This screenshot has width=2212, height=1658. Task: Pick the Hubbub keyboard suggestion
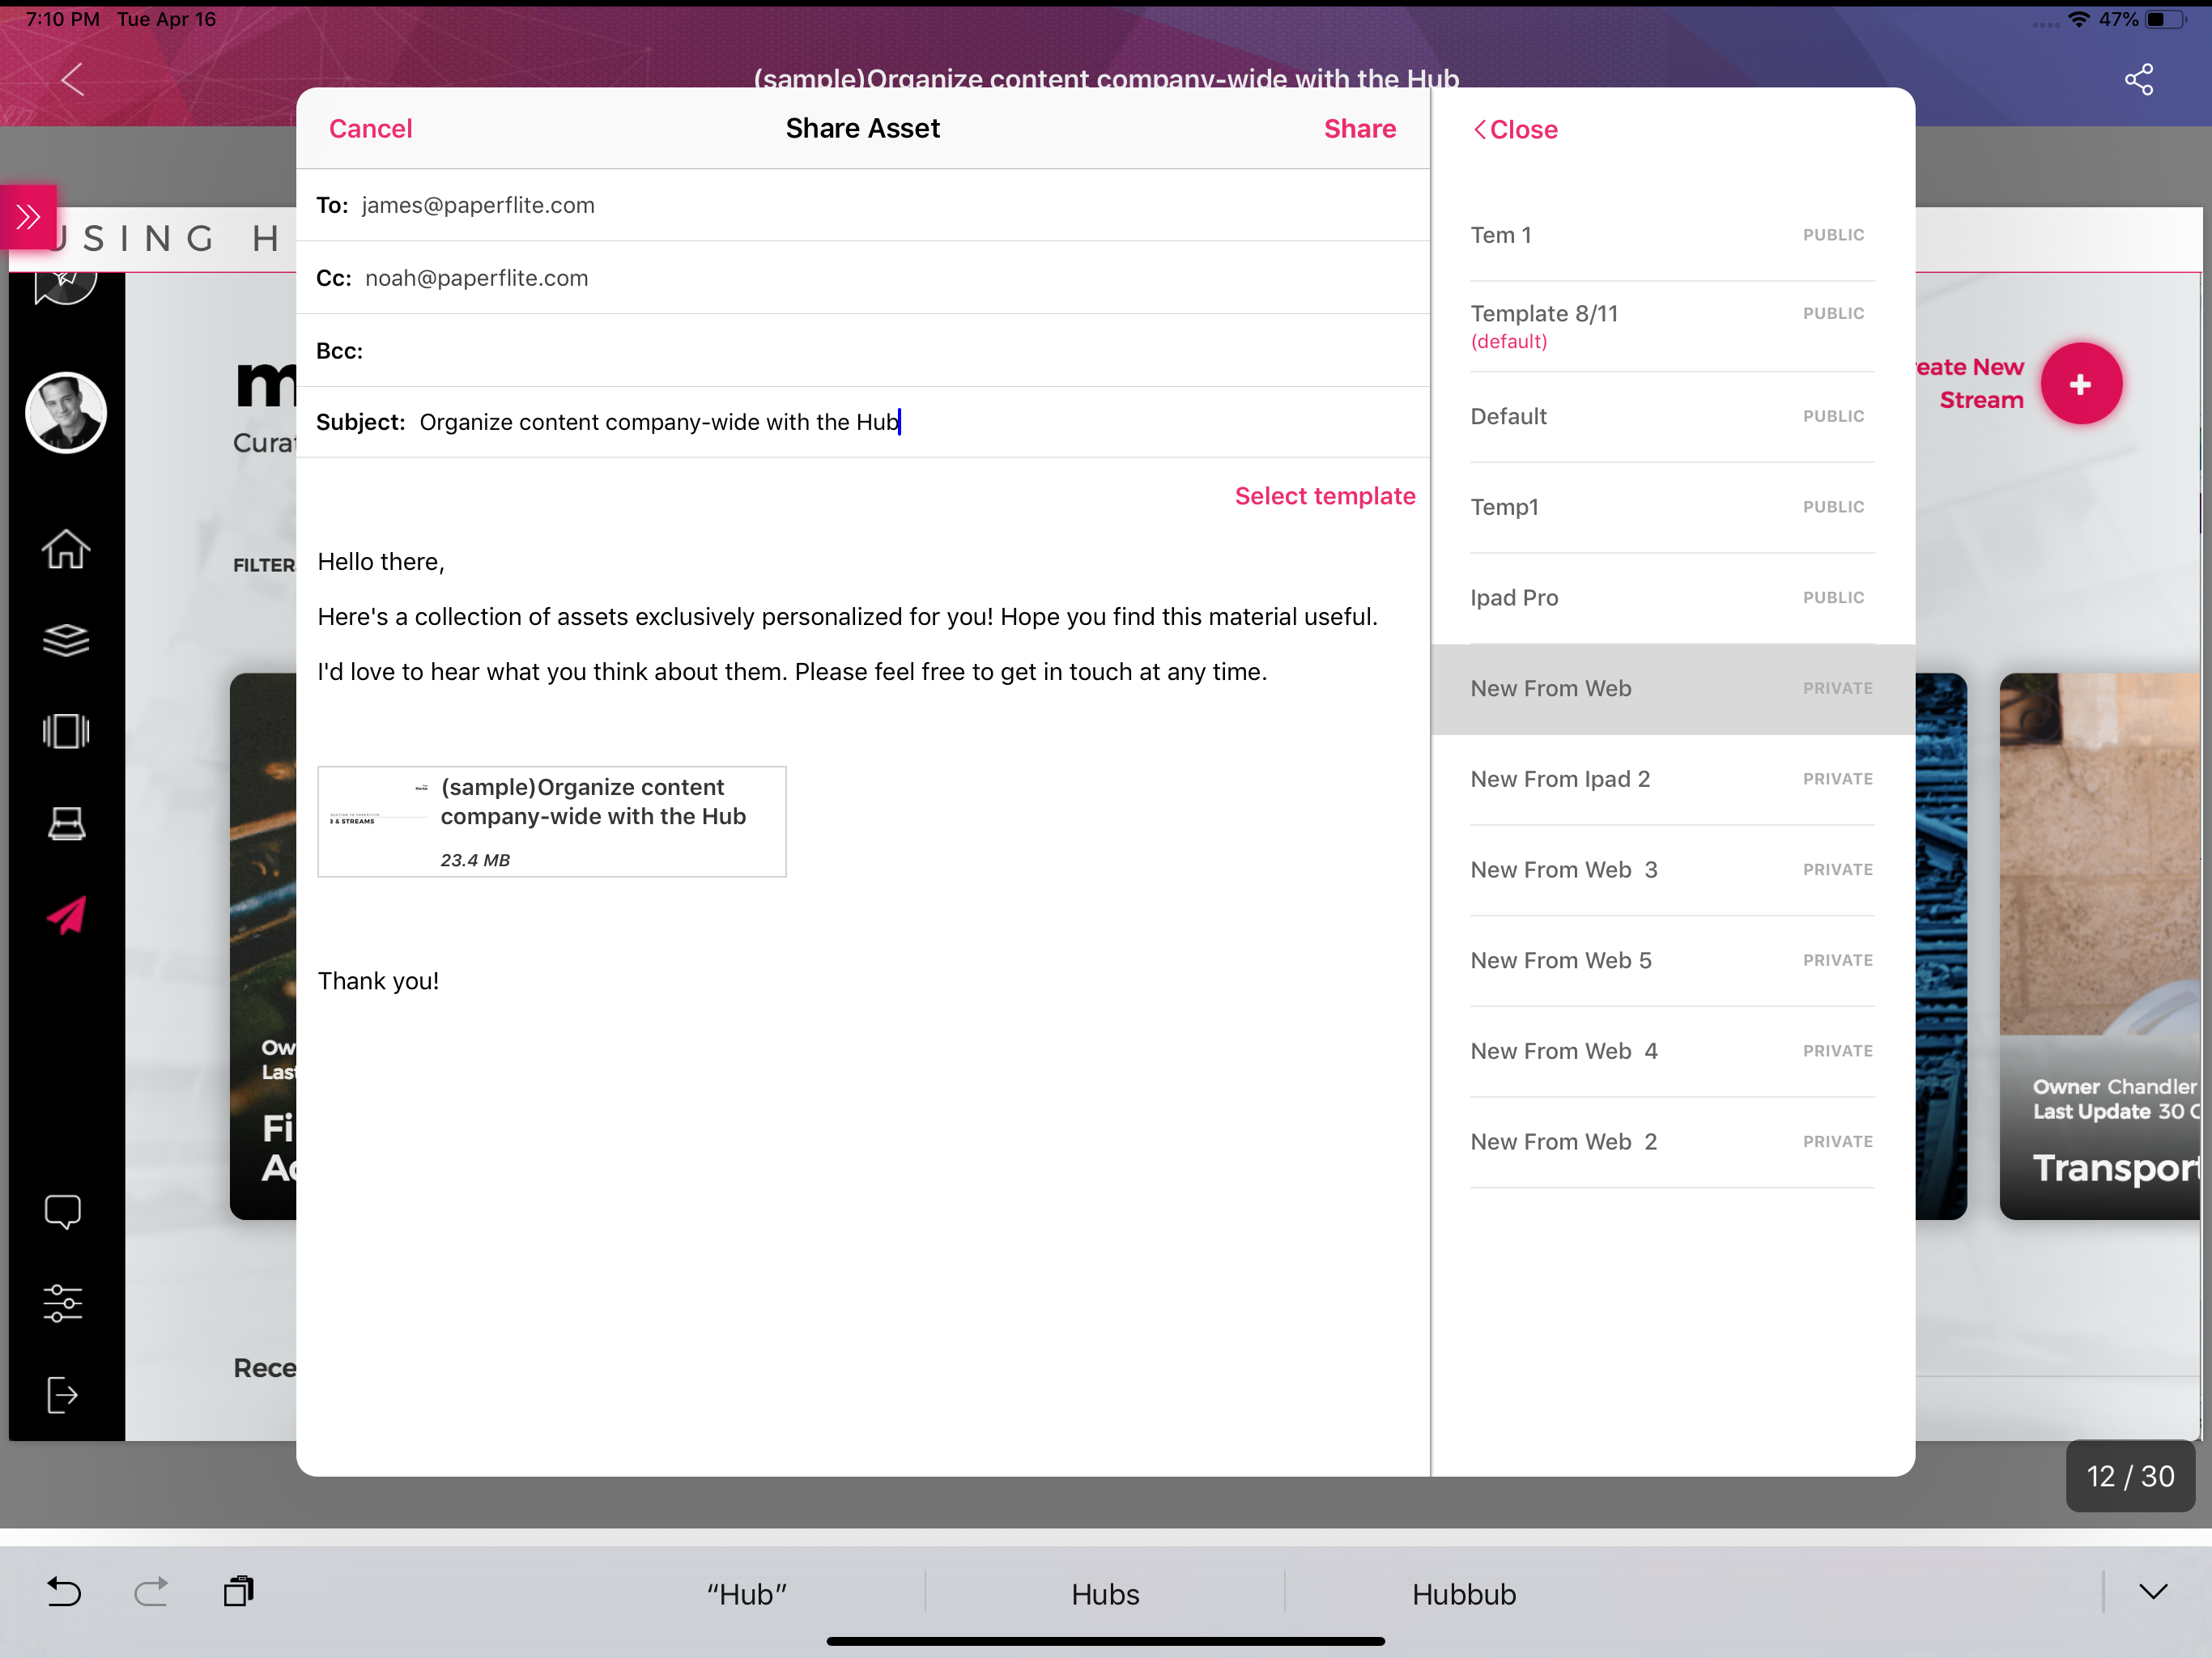[x=1464, y=1594]
